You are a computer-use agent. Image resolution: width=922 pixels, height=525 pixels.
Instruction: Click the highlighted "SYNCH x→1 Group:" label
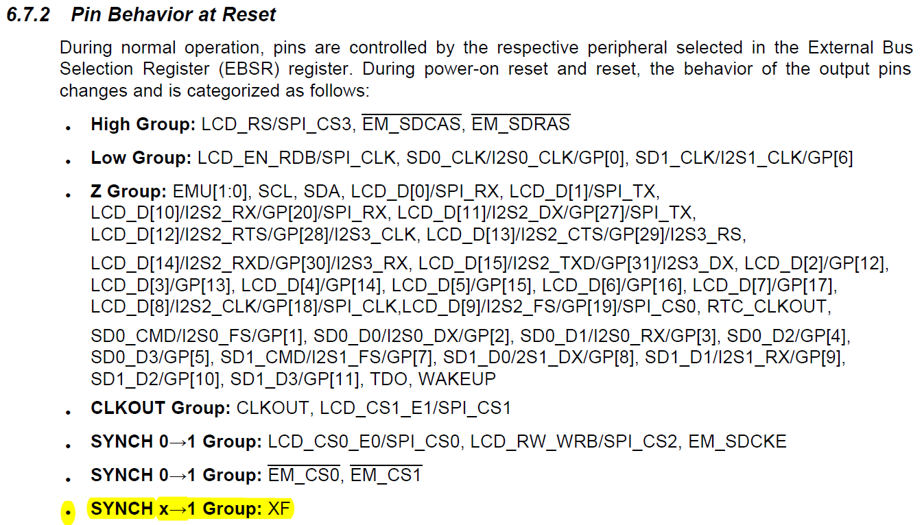176,509
